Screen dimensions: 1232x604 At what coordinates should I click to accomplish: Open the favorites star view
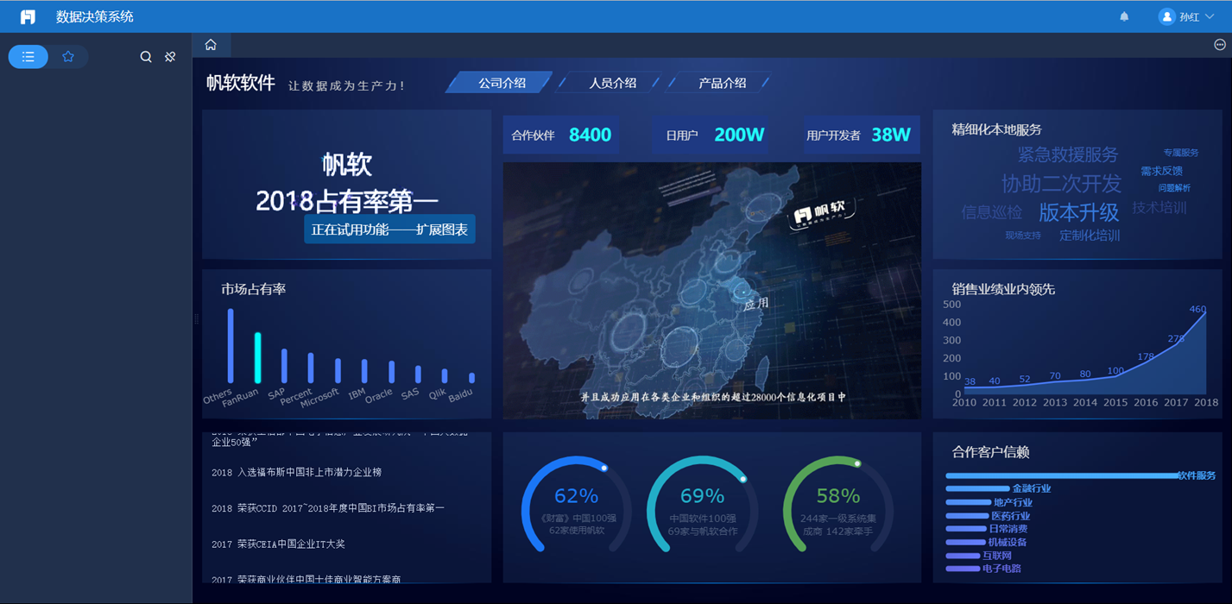click(68, 56)
